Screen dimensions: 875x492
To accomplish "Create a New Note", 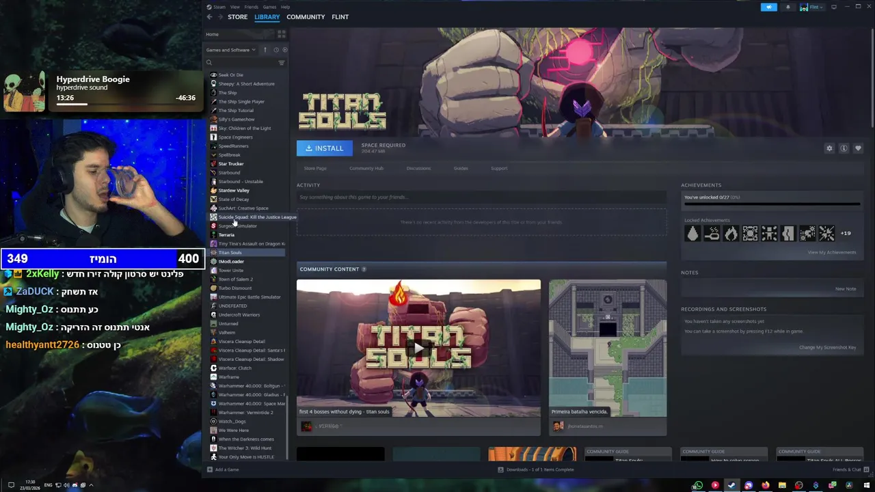I will click(x=846, y=289).
